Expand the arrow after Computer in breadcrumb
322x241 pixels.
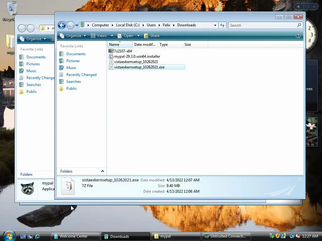(113, 25)
